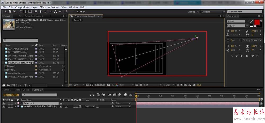Click the 8 bpc color depth button

click(x=19, y=85)
